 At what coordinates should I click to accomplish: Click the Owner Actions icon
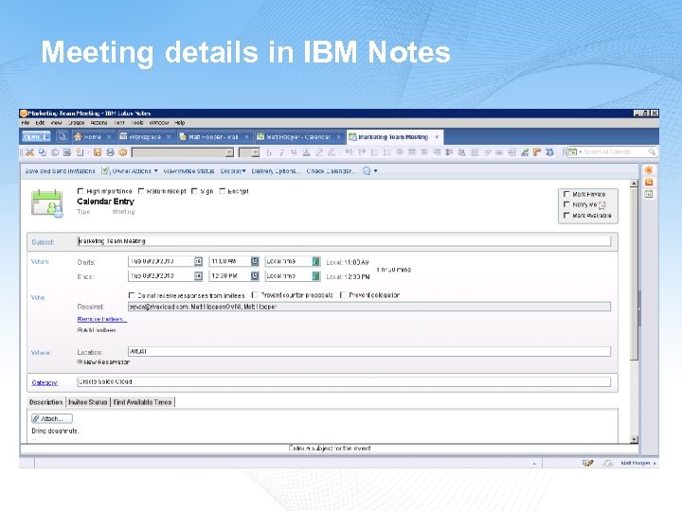[106, 170]
